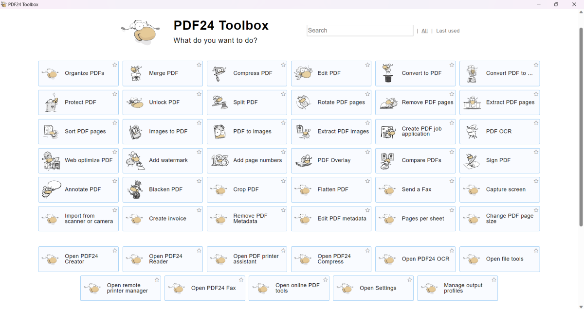Star the PDF OCR tile
Image resolution: width=584 pixels, height=309 pixels.
(536, 123)
